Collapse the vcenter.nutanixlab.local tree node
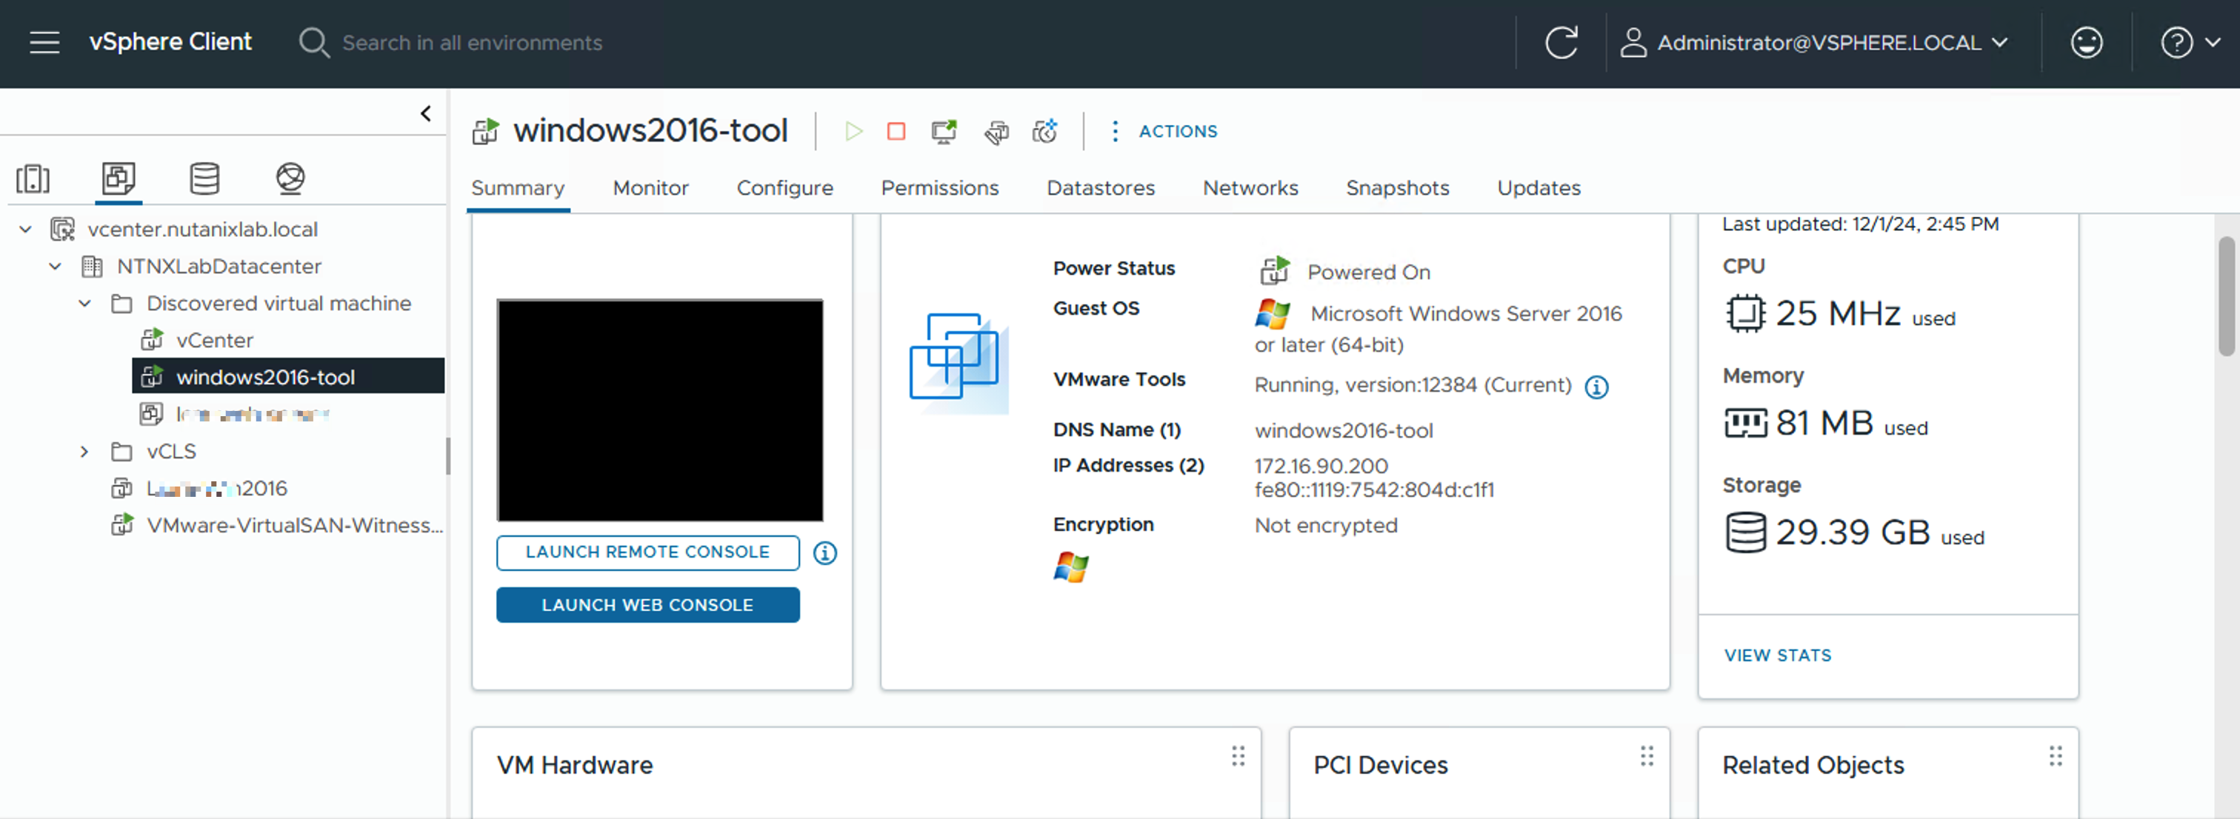Image resolution: width=2240 pixels, height=819 pixels. click(x=25, y=230)
